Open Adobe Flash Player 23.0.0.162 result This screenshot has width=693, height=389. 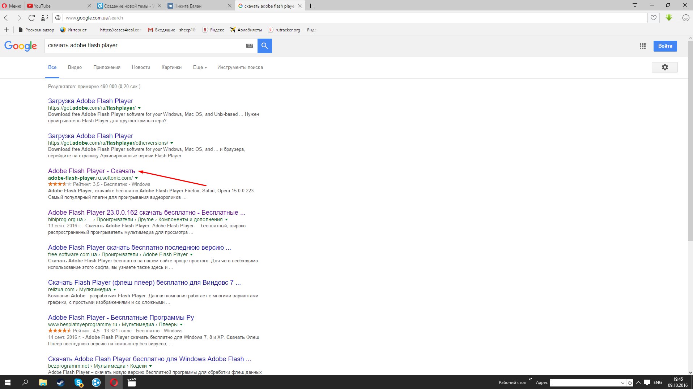[x=147, y=213]
